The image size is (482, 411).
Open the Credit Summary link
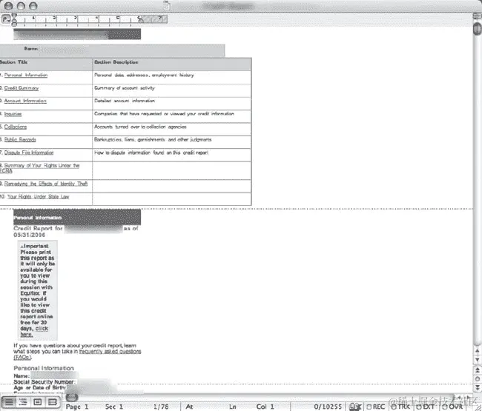click(x=22, y=88)
